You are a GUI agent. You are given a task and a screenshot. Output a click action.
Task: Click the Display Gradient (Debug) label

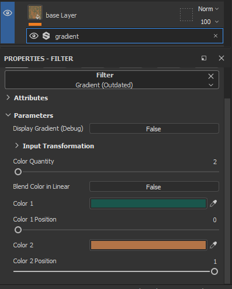[48, 128]
